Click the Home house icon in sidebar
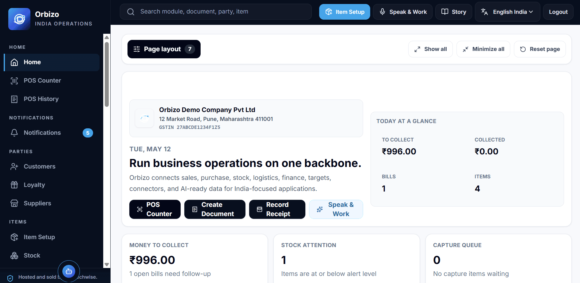 (14, 62)
